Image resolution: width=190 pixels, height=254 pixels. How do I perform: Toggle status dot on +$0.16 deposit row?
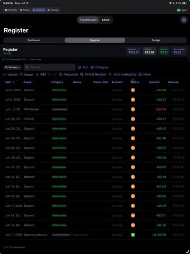point(133,225)
